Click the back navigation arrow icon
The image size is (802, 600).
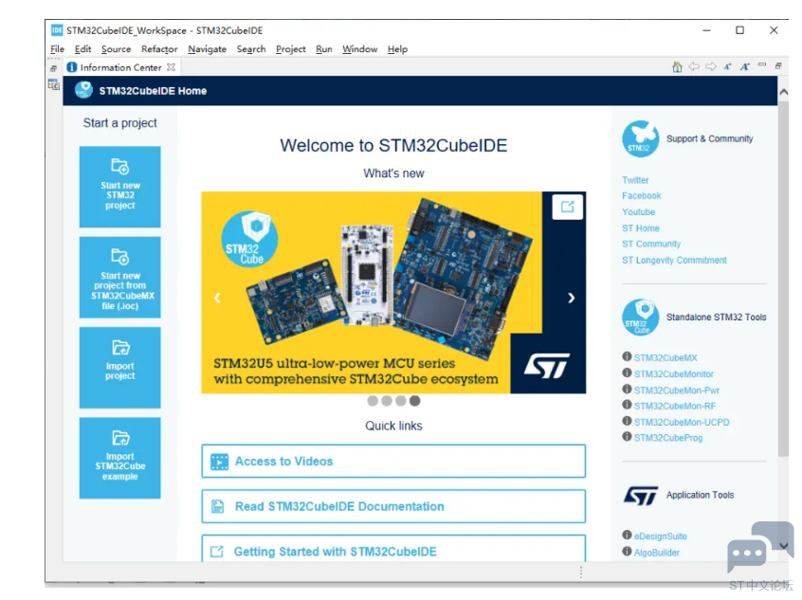tap(694, 66)
